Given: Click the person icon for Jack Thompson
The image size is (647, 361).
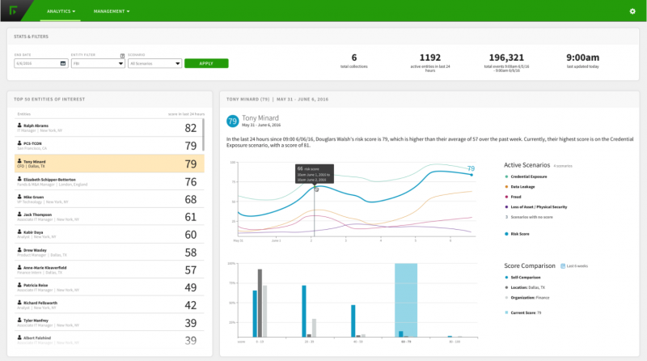Looking at the screenshot, I should pyautogui.click(x=19, y=214).
